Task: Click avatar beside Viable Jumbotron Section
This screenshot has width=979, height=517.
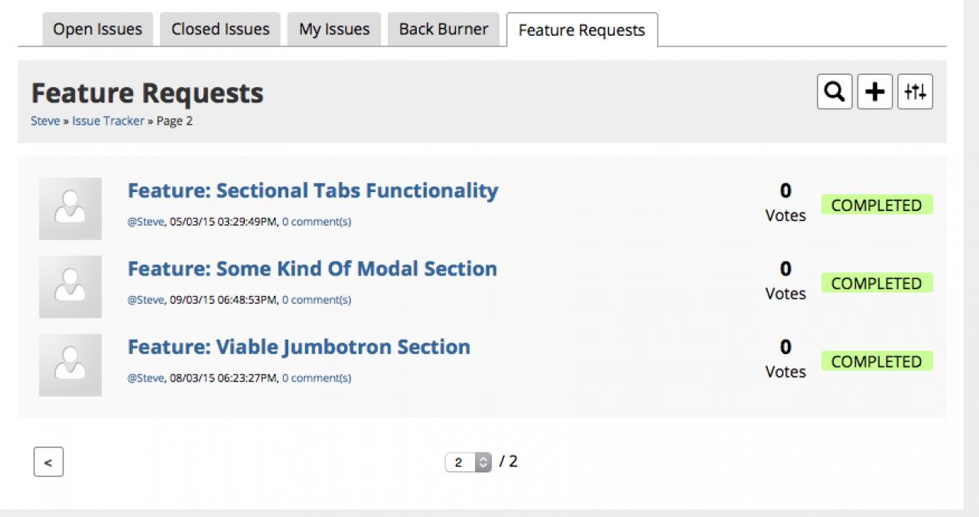Action: [70, 365]
